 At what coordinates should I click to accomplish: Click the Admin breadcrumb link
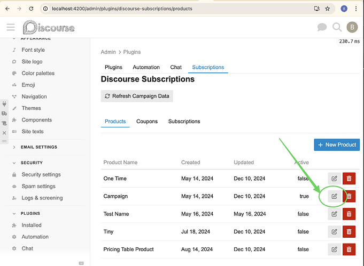coord(108,52)
